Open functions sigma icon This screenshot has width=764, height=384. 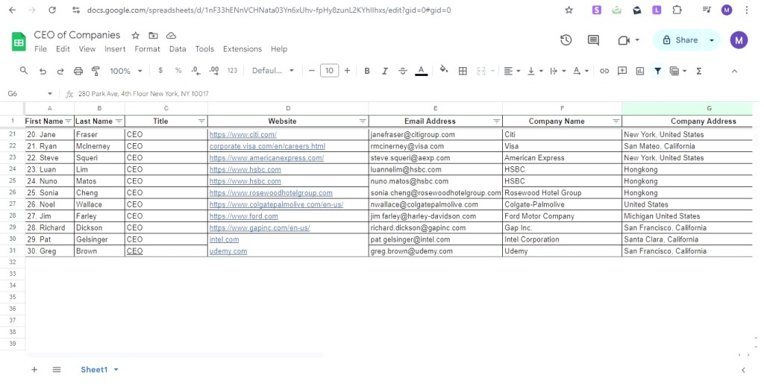click(698, 71)
